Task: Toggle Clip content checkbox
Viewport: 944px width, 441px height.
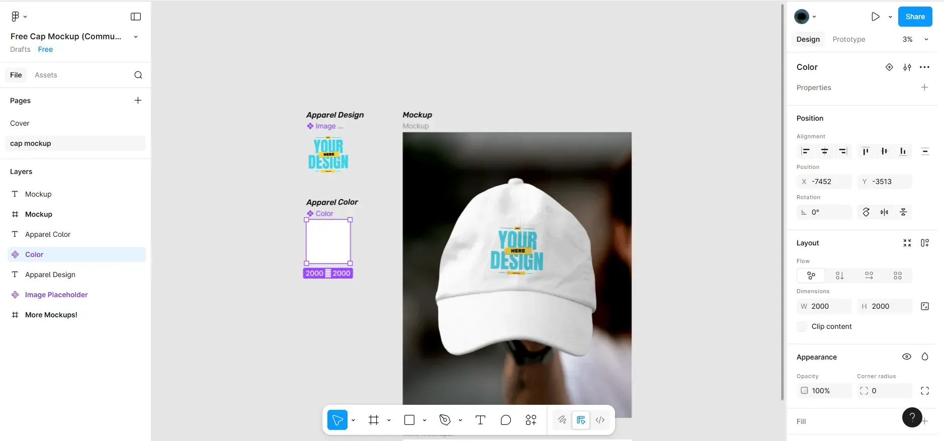Action: pos(802,326)
